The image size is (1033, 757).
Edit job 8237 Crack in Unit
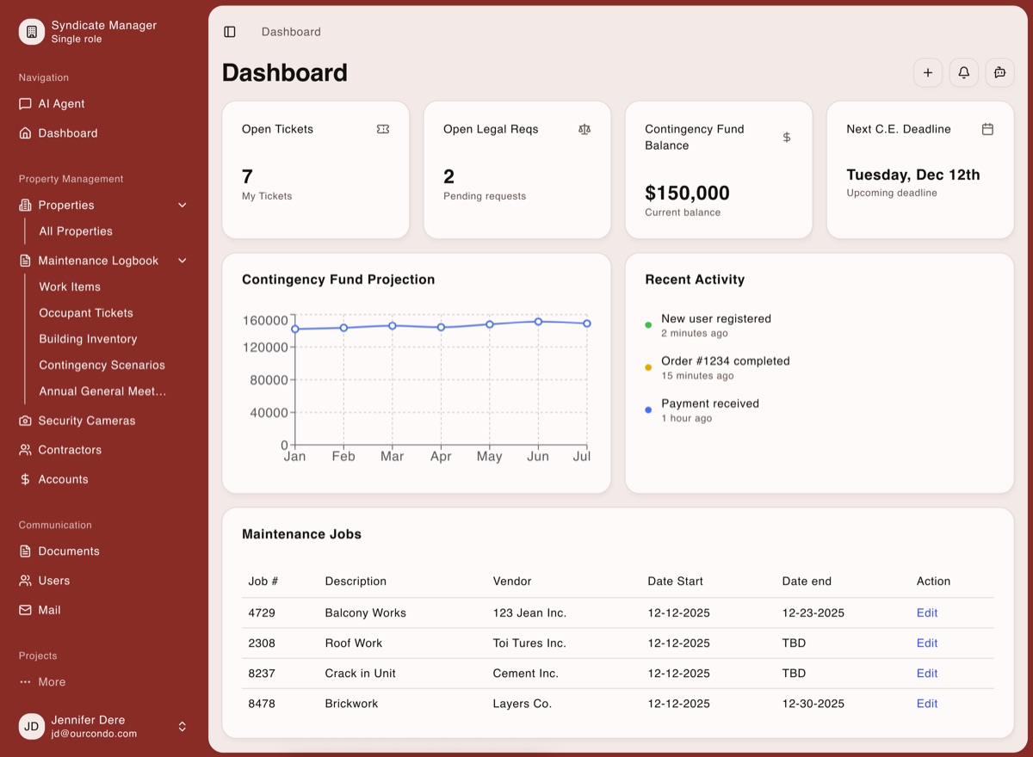click(927, 674)
